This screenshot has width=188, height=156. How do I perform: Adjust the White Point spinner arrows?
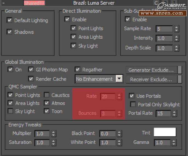pos(119,143)
